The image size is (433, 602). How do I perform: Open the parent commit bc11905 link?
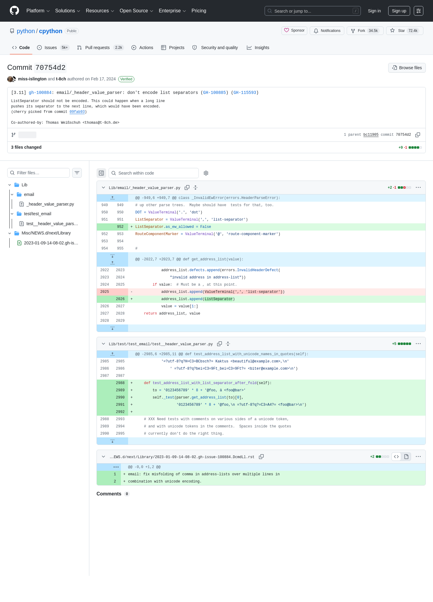click(x=371, y=135)
